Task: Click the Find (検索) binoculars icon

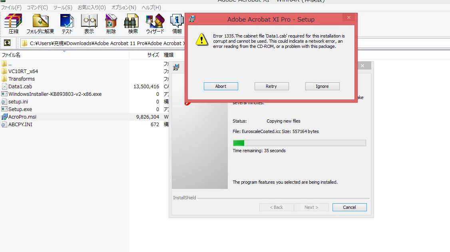Action: pos(131,22)
